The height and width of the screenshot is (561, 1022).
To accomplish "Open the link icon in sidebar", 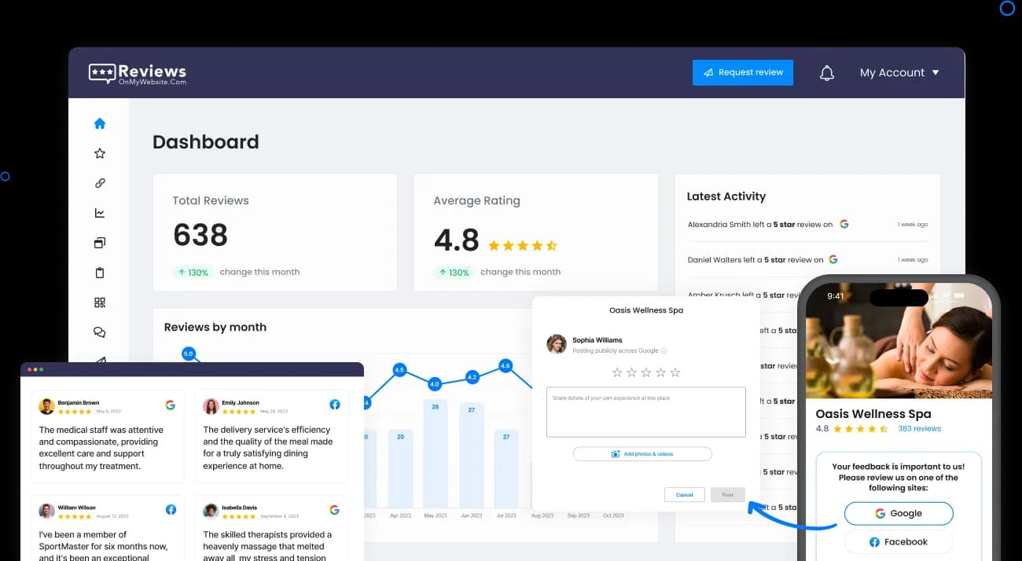I will tap(100, 183).
